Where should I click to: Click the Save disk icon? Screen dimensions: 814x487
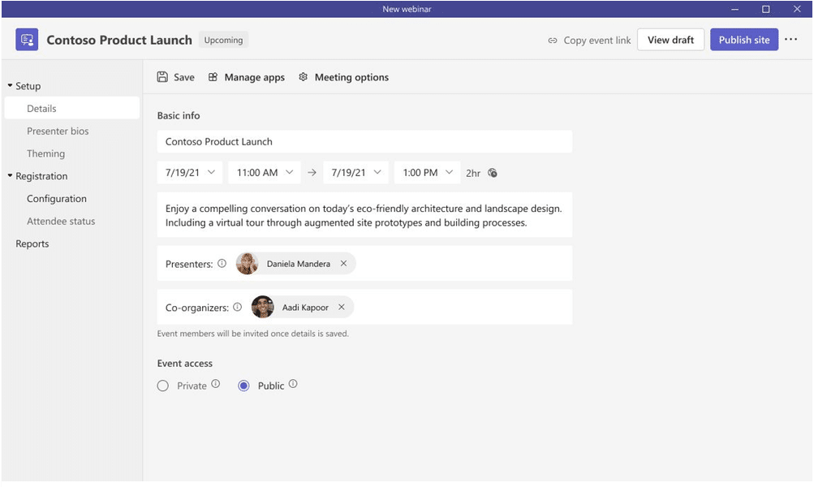pos(162,77)
